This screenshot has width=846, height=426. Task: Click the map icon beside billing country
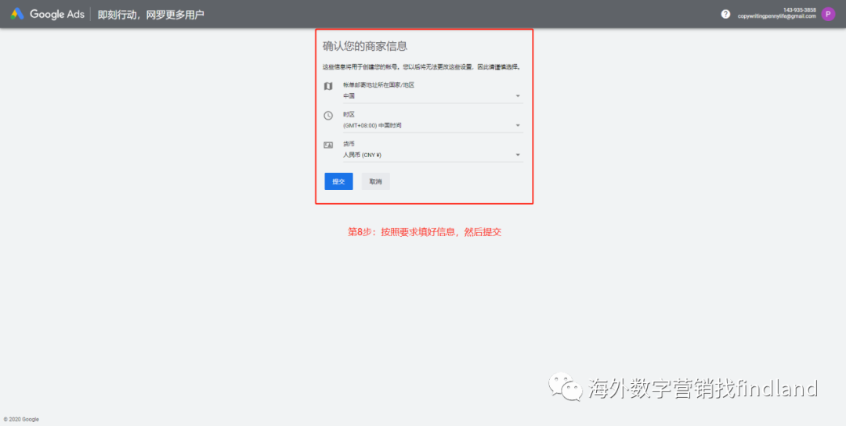(x=328, y=86)
